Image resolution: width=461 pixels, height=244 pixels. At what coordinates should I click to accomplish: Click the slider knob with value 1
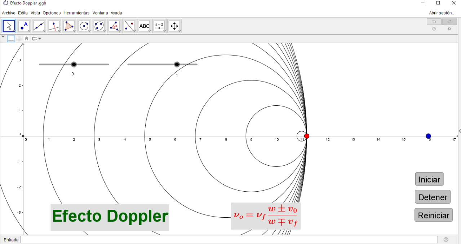pos(177,65)
